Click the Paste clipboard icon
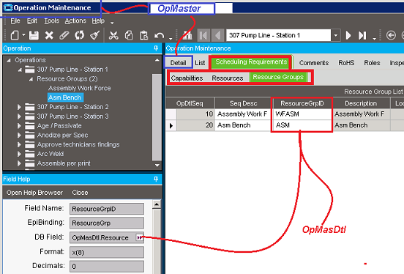This screenshot has height=274, width=404. point(143,35)
